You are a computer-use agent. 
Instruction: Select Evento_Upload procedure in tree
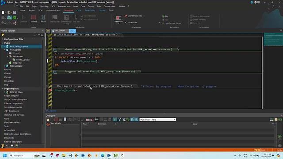[23, 60]
